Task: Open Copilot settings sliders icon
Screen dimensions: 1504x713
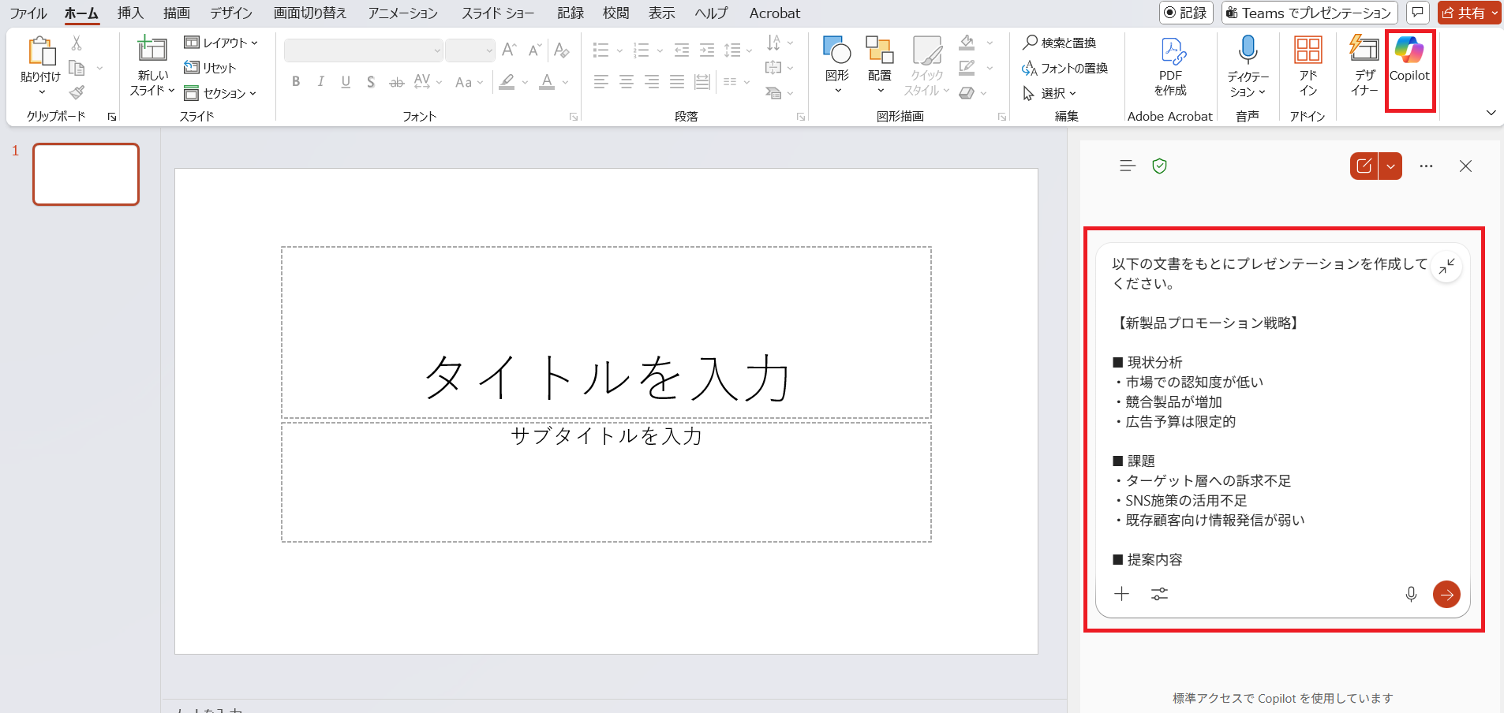Action: tap(1159, 594)
